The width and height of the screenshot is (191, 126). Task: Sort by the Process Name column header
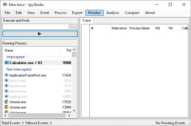(x=141, y=28)
